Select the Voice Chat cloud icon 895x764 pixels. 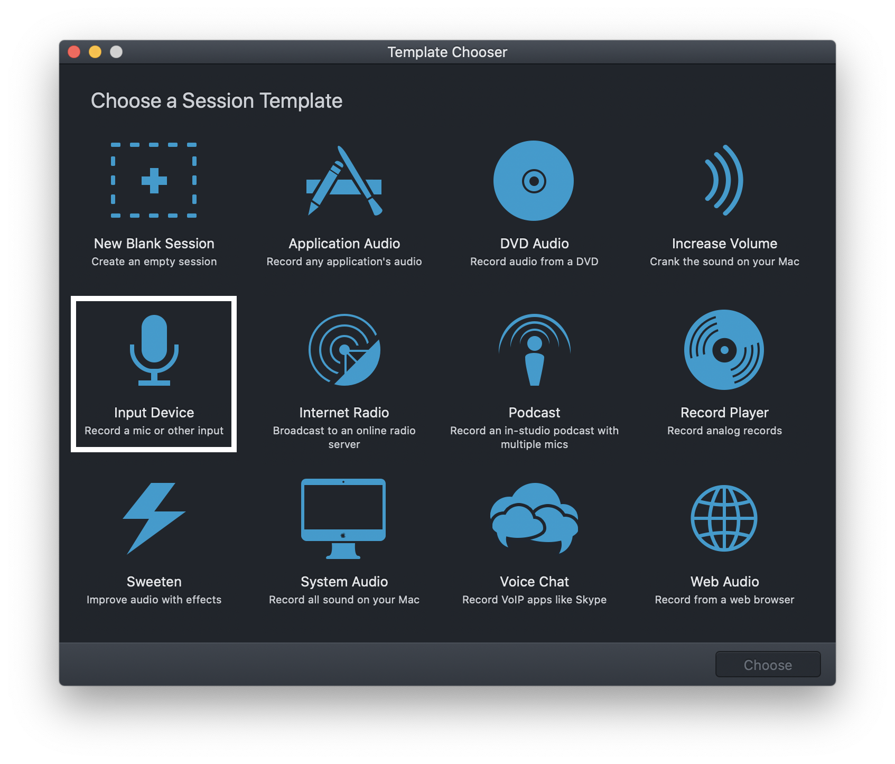534,518
